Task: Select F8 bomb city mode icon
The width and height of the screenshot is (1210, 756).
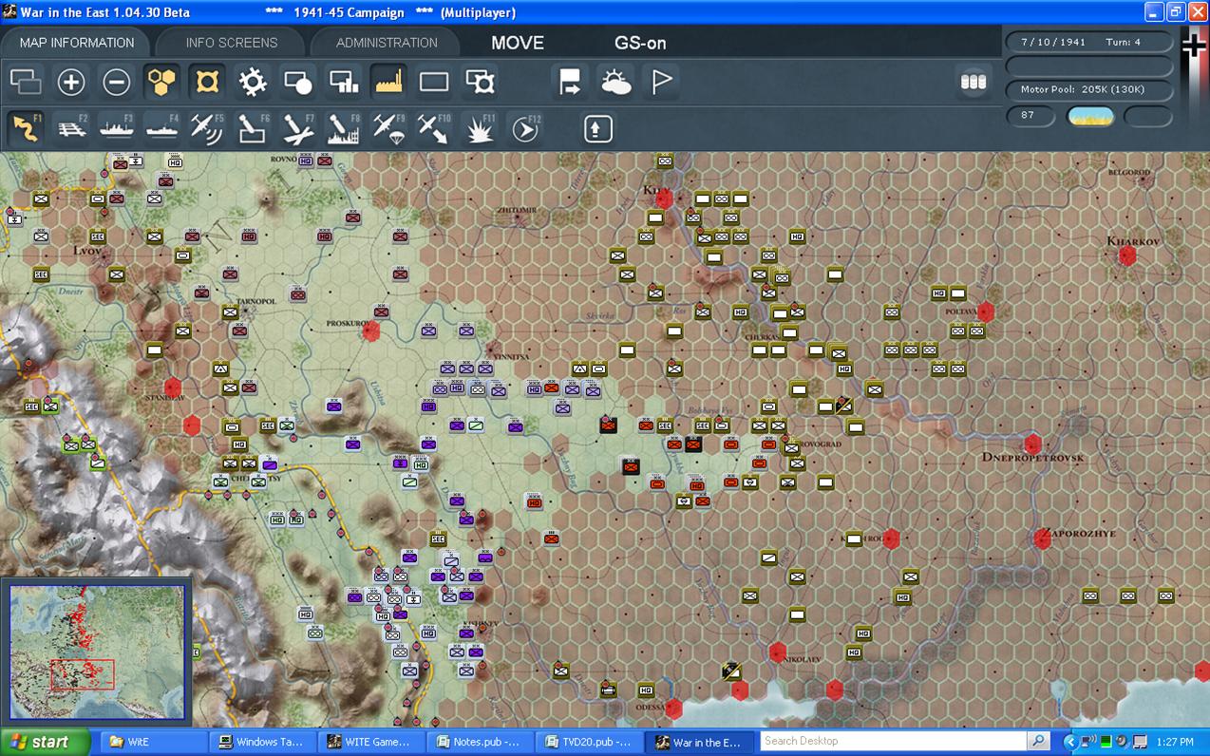Action: (x=344, y=128)
